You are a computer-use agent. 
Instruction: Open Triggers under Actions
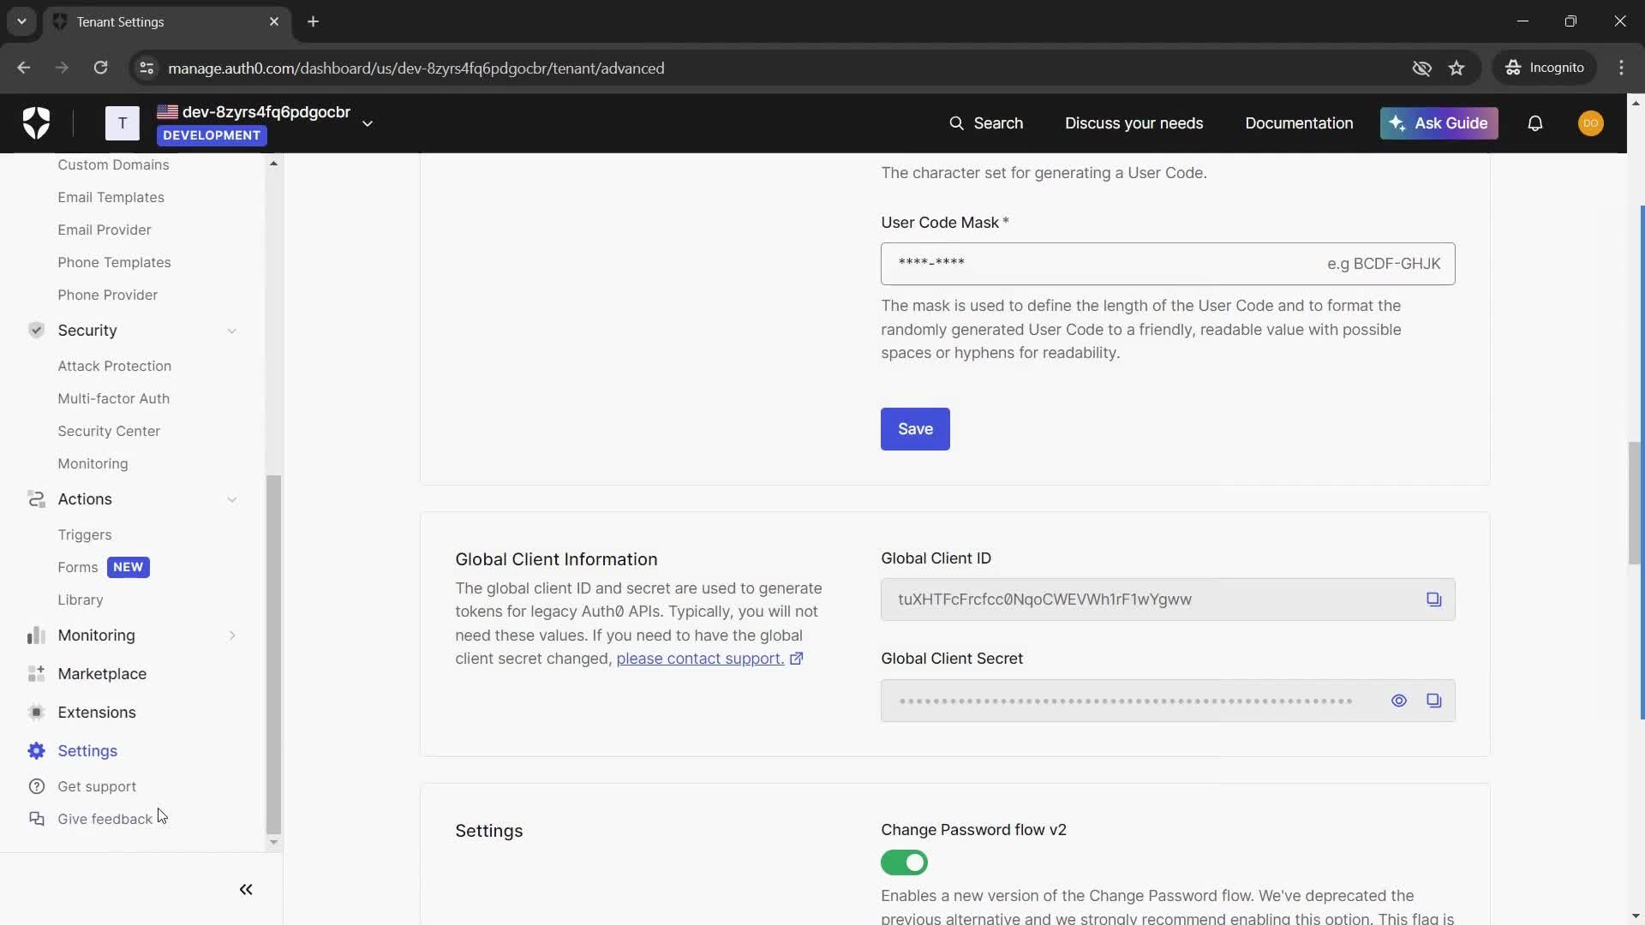click(x=85, y=534)
